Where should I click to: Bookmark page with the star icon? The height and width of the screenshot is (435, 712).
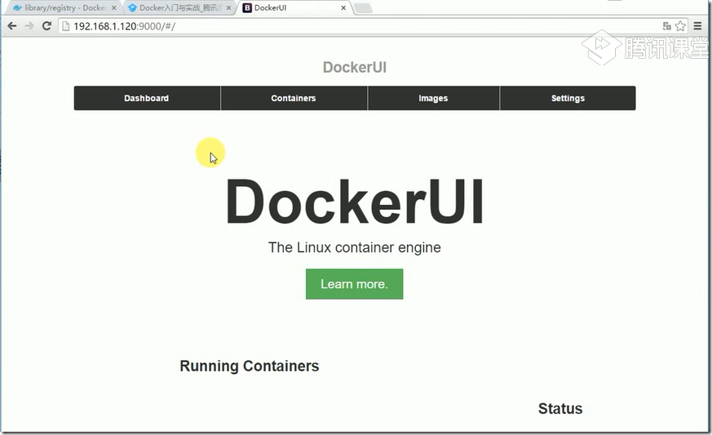[x=680, y=26]
